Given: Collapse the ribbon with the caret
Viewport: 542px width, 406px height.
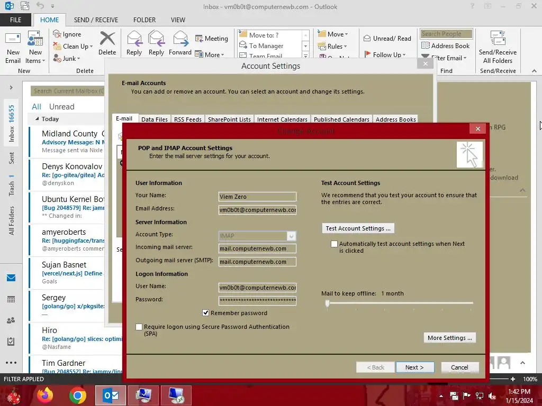Looking at the screenshot, I should 534,71.
